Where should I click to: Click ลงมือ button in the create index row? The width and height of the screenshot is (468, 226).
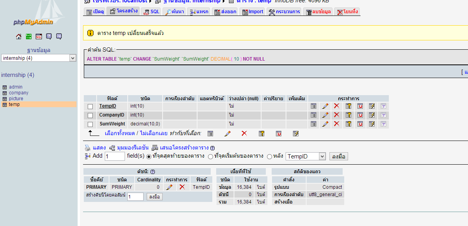click(154, 197)
